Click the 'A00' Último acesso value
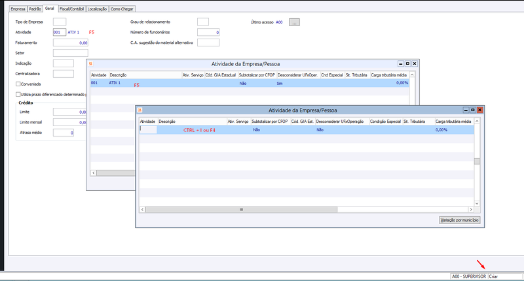524x281 pixels. (279, 22)
